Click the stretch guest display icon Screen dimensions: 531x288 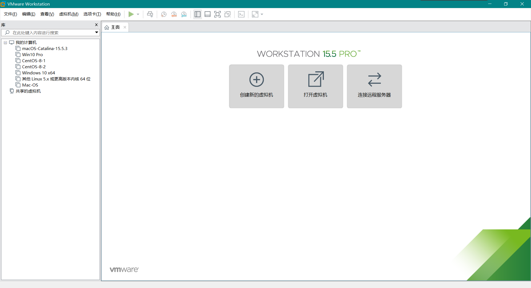pyautogui.click(x=255, y=14)
